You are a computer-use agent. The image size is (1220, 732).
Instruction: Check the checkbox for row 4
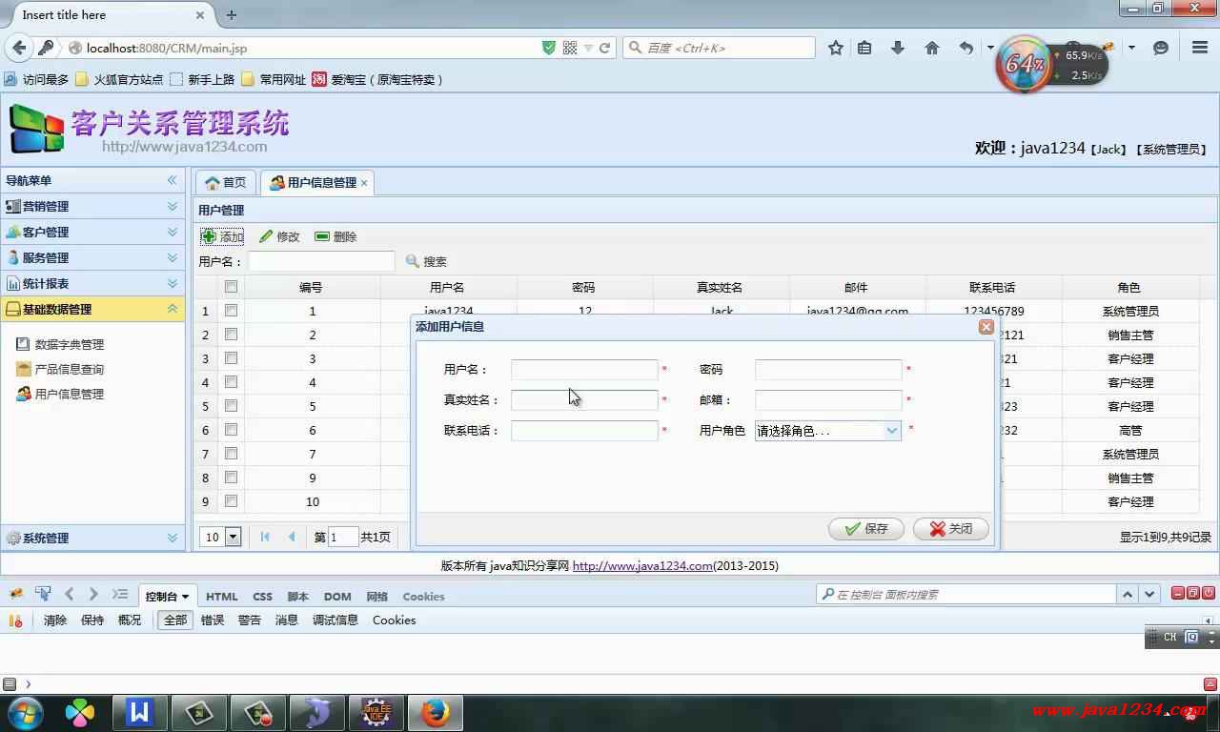(231, 382)
